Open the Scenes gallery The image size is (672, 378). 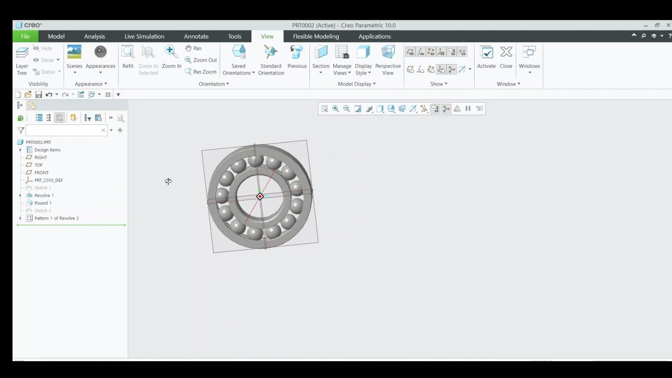[x=74, y=59]
